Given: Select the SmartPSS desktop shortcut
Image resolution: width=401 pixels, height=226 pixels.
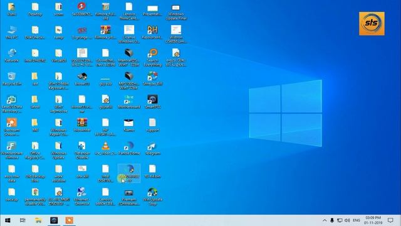Looking at the screenshot, I should 152,102.
